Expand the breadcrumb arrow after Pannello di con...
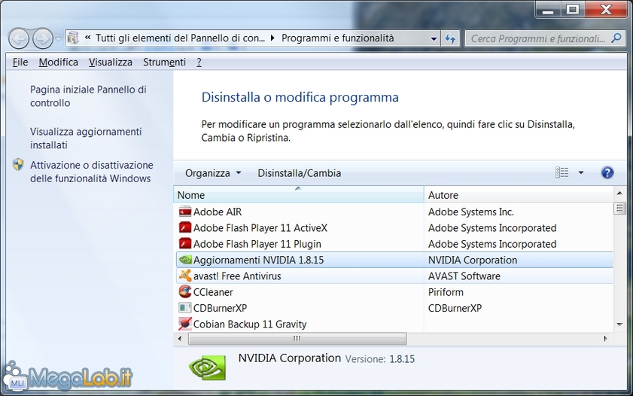This screenshot has width=633, height=396. point(272,38)
